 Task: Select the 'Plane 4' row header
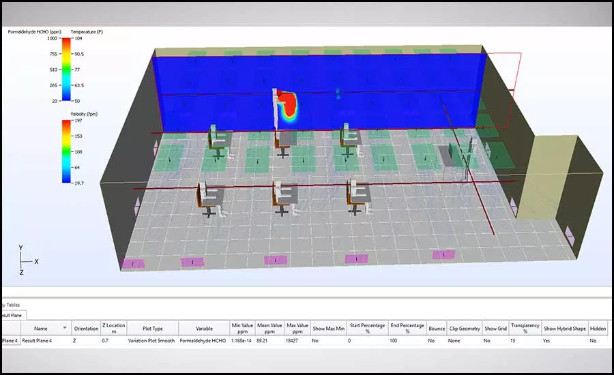click(11, 340)
